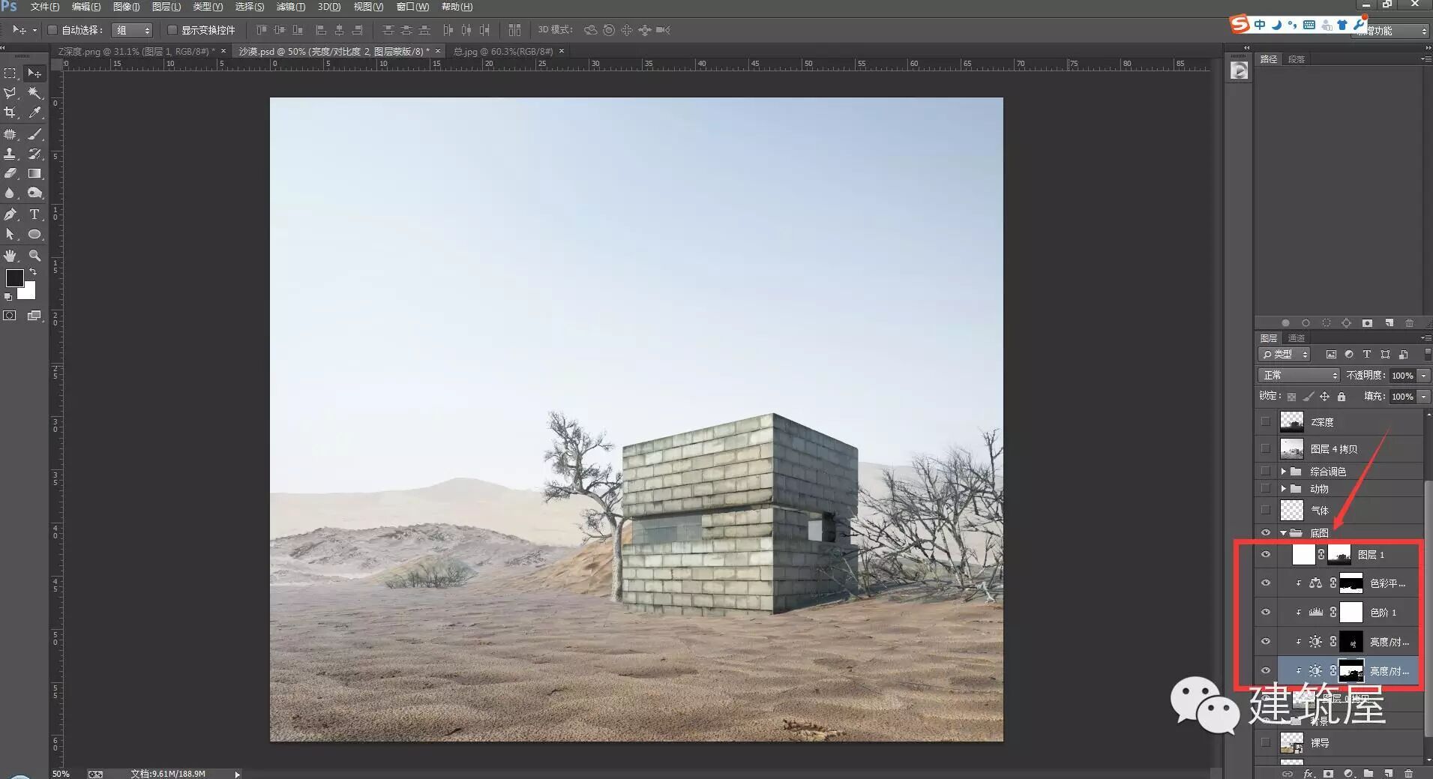Open the 滤镜(T) menu
Viewport: 1433px width, 779px height.
(290, 7)
